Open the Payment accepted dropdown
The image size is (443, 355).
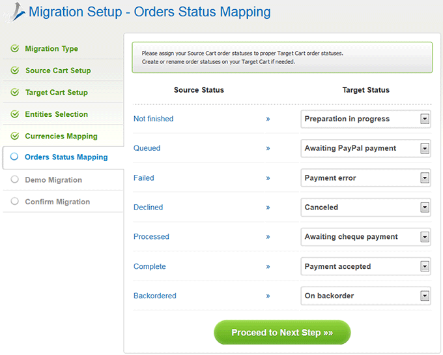pyautogui.click(x=365, y=266)
